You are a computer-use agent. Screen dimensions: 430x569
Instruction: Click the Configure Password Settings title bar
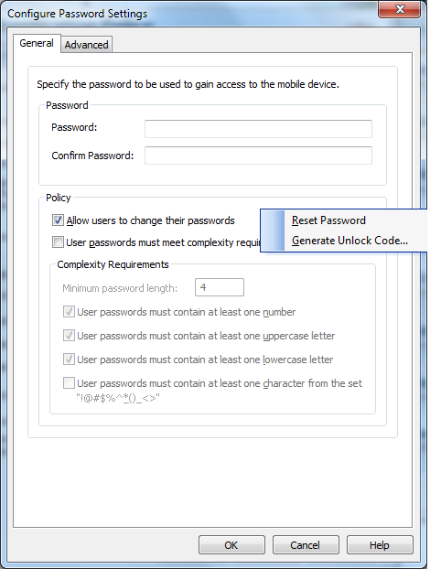click(x=188, y=14)
